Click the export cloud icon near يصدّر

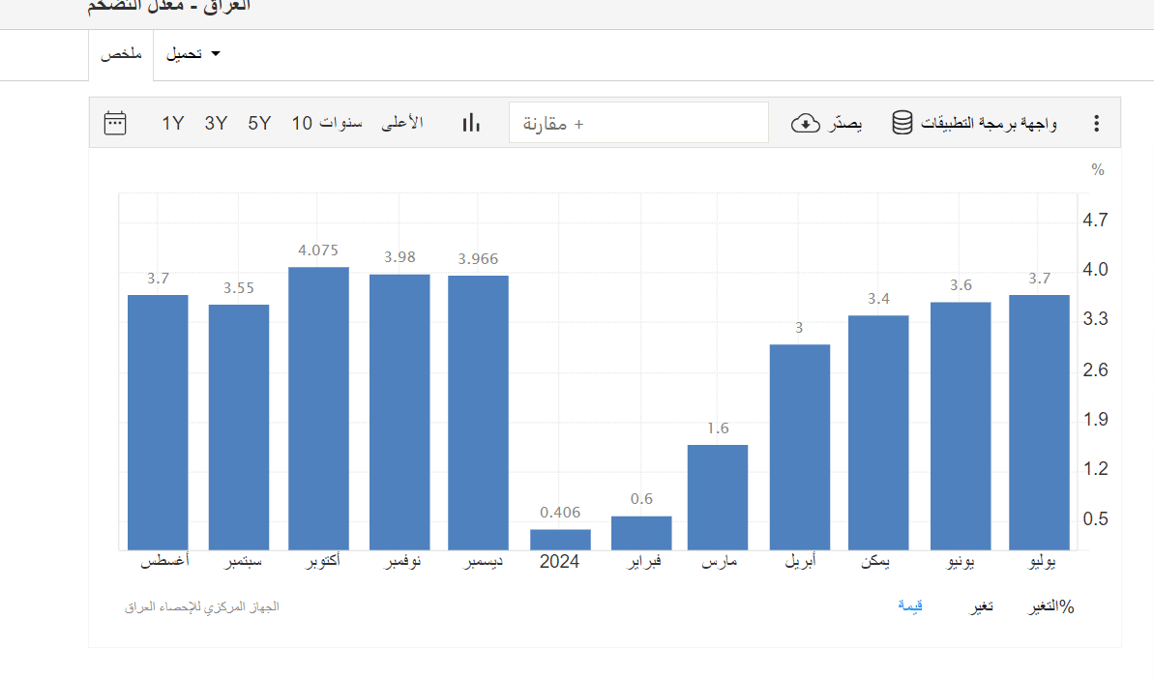806,123
